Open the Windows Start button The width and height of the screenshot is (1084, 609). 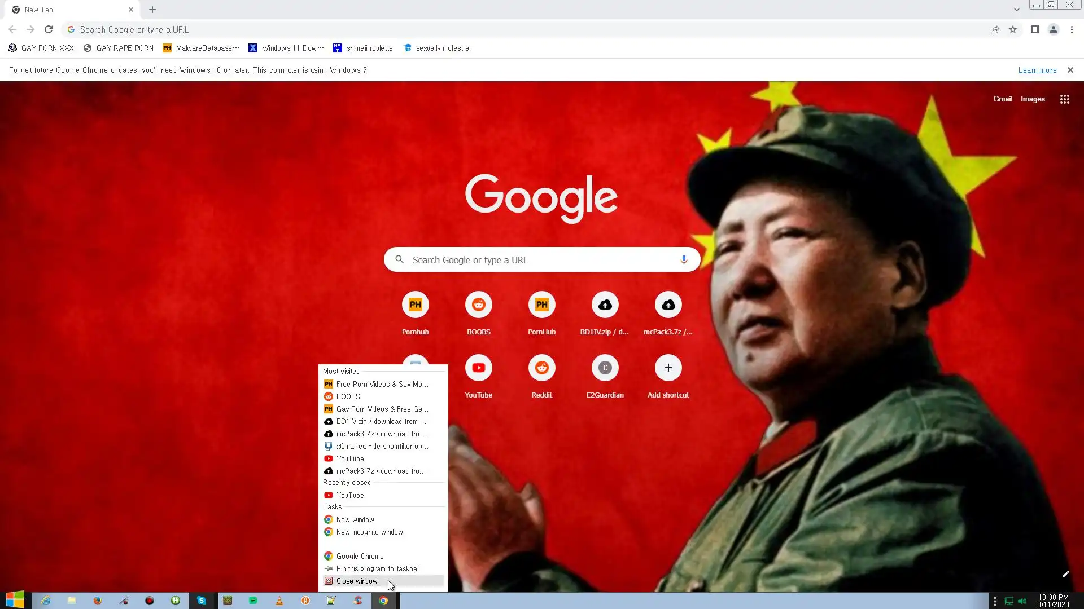click(15, 600)
